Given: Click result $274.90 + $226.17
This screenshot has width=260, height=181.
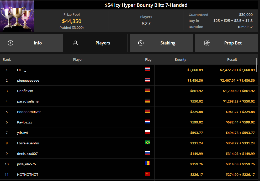Looking at the screenshot, I should coord(240,174).
